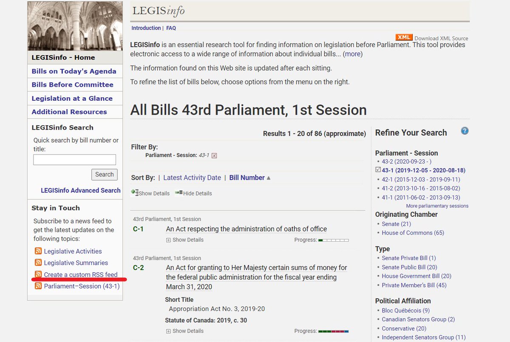Screen dimensions: 510x342
Task: Click RSS icon next to Legislative Summaries
Action: 38,263
